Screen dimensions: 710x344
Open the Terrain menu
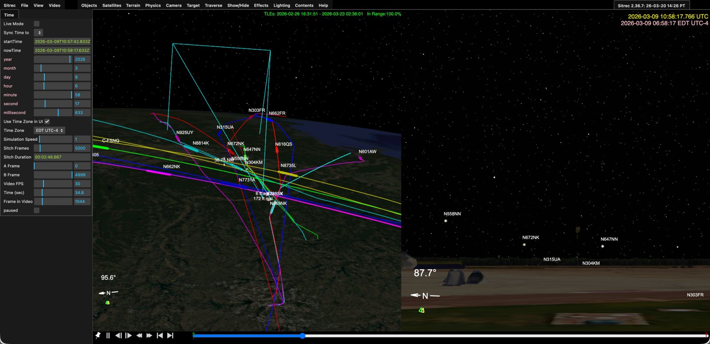tap(133, 5)
